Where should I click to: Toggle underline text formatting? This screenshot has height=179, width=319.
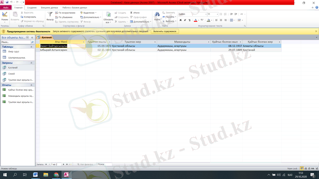pos(189,20)
